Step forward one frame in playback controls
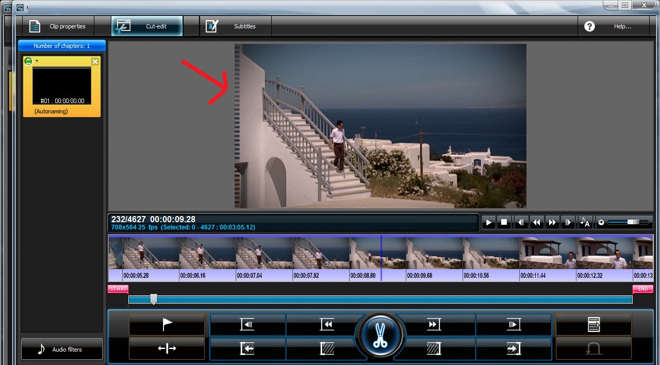This screenshot has width=660, height=365. coord(568,223)
